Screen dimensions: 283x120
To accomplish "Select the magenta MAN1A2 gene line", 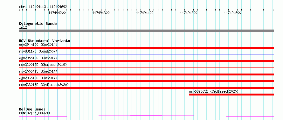I will [147, 116].
